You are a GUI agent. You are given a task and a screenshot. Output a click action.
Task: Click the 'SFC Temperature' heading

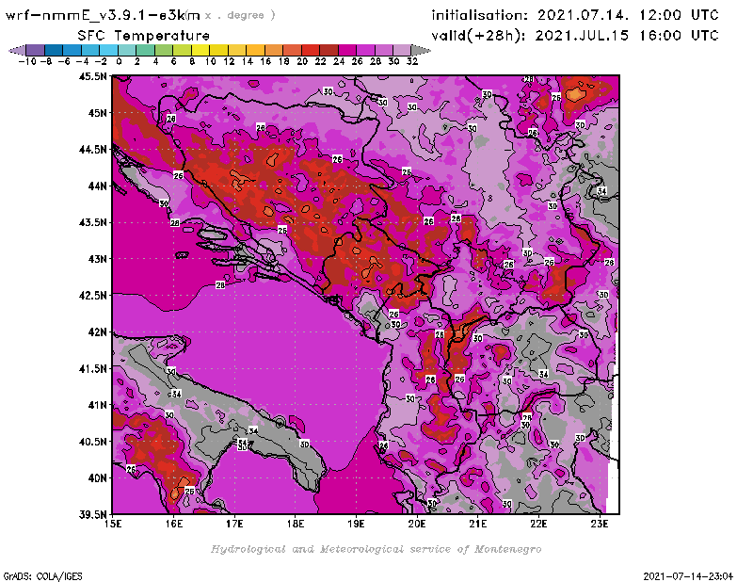(144, 36)
